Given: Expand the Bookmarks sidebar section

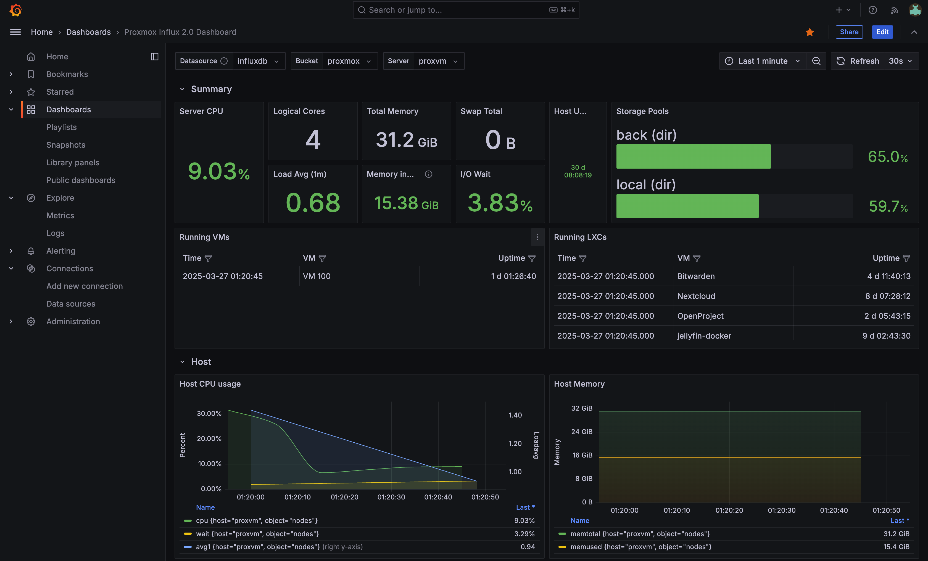Looking at the screenshot, I should coord(11,74).
